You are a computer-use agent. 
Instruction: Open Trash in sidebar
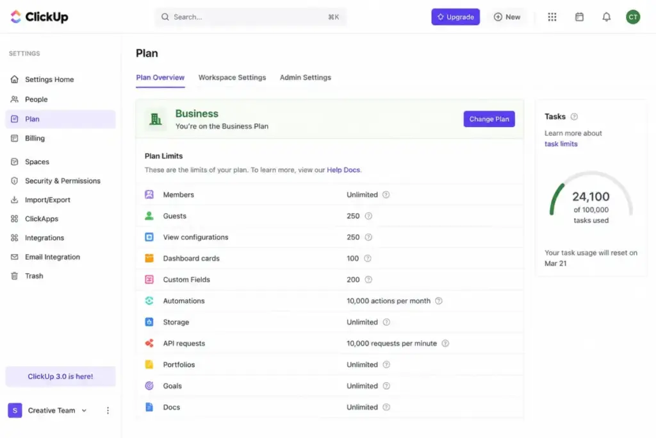pyautogui.click(x=60, y=276)
